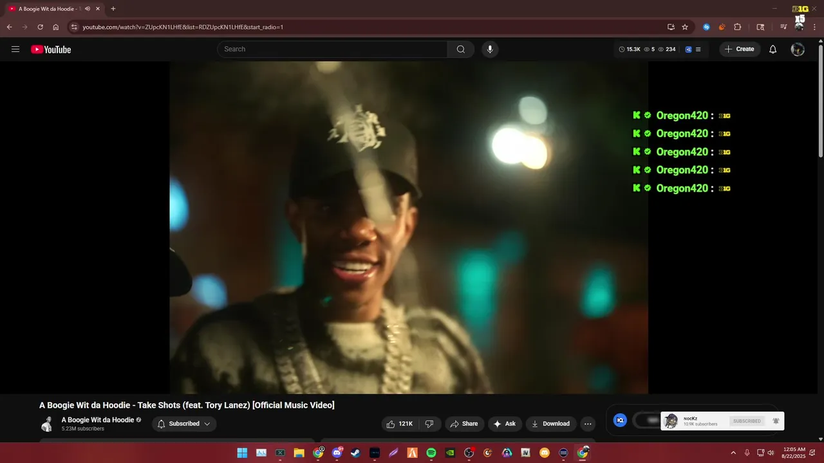This screenshot has height=463, width=824.
Task: Open Discord from the taskbar
Action: tap(337, 453)
